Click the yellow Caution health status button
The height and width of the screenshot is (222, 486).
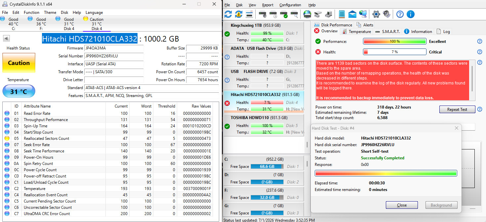(x=19, y=63)
